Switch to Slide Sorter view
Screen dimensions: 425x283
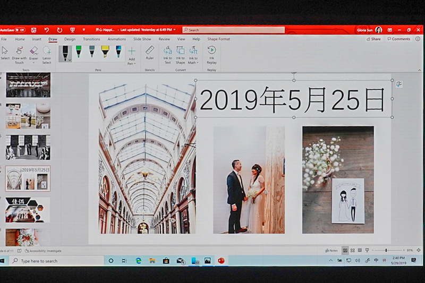353,251
